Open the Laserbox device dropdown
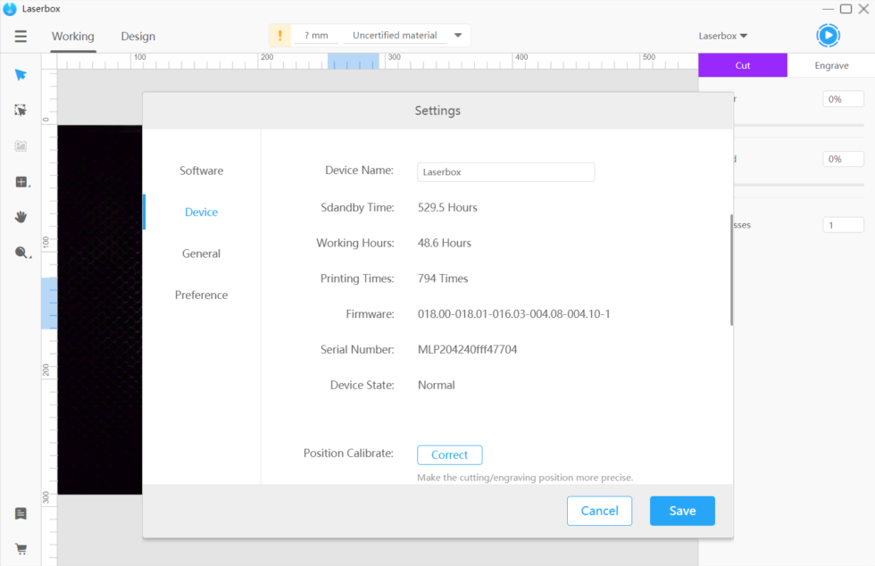875x566 pixels. click(x=722, y=36)
